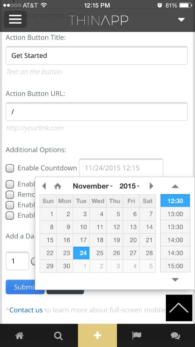Advance to next month in calendar
195x347 pixels.
[x=151, y=186]
